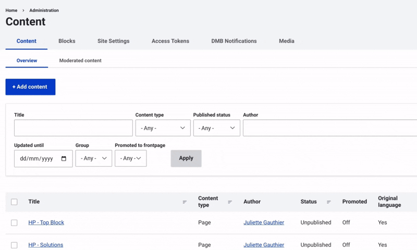Switch to the Blocks tab
This screenshot has width=417, height=250.
coord(67,41)
